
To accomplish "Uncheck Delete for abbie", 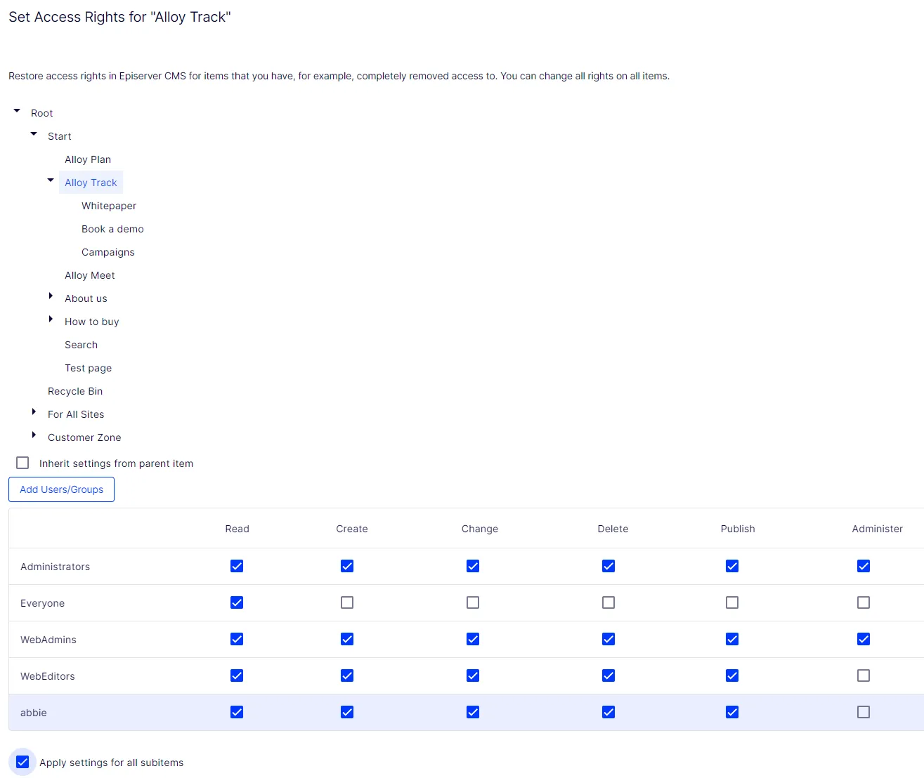I will [609, 712].
